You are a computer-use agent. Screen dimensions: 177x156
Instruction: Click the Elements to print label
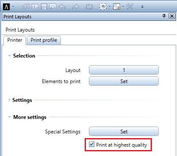61,81
